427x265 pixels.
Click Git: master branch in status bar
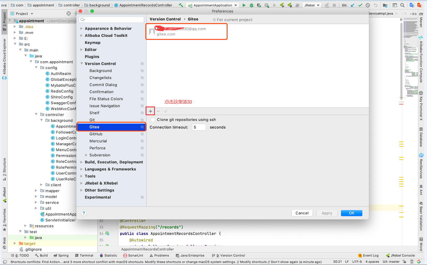click(x=391, y=262)
